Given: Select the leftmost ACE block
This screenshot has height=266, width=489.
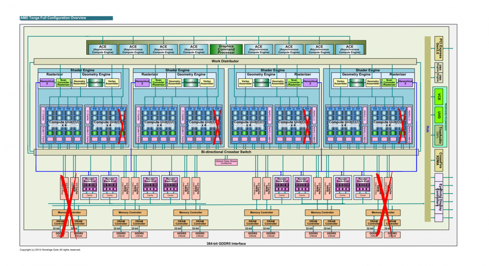Looking at the screenshot, I should click(102, 49).
